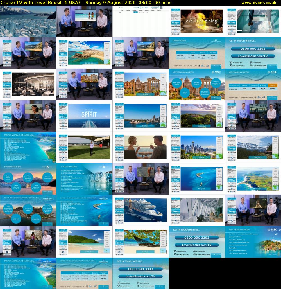Open the Norwegian 'SPIRIT' ocean thumbnail
Screen dimensions: 281x289
pyautogui.click(x=84, y=116)
